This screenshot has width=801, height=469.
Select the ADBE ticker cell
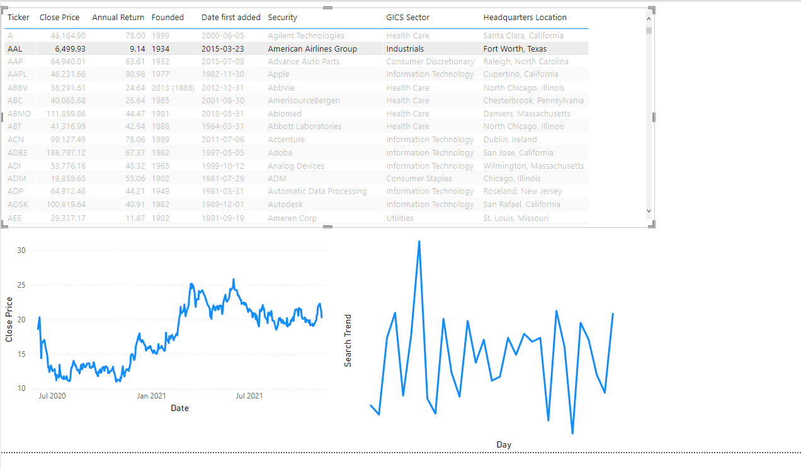point(18,153)
